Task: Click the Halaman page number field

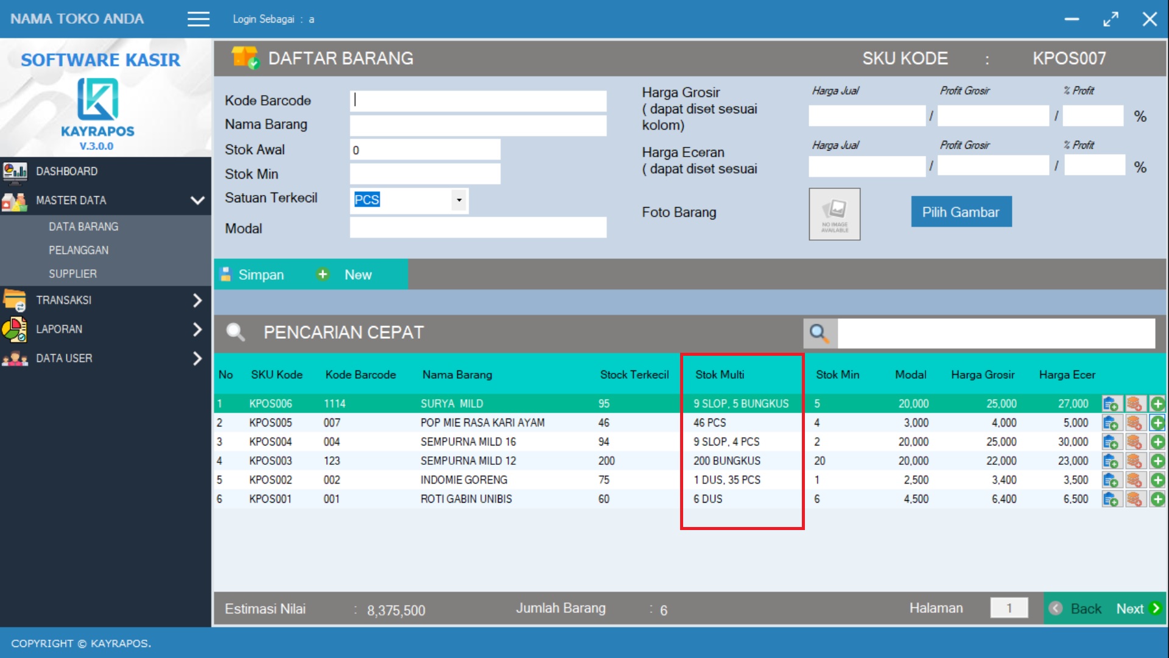Action: coord(1009,608)
